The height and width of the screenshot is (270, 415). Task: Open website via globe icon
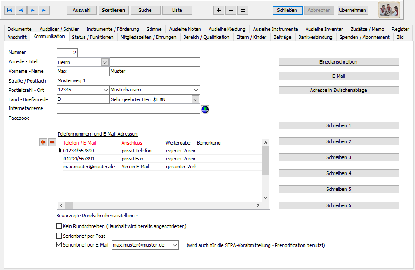pyautogui.click(x=205, y=109)
